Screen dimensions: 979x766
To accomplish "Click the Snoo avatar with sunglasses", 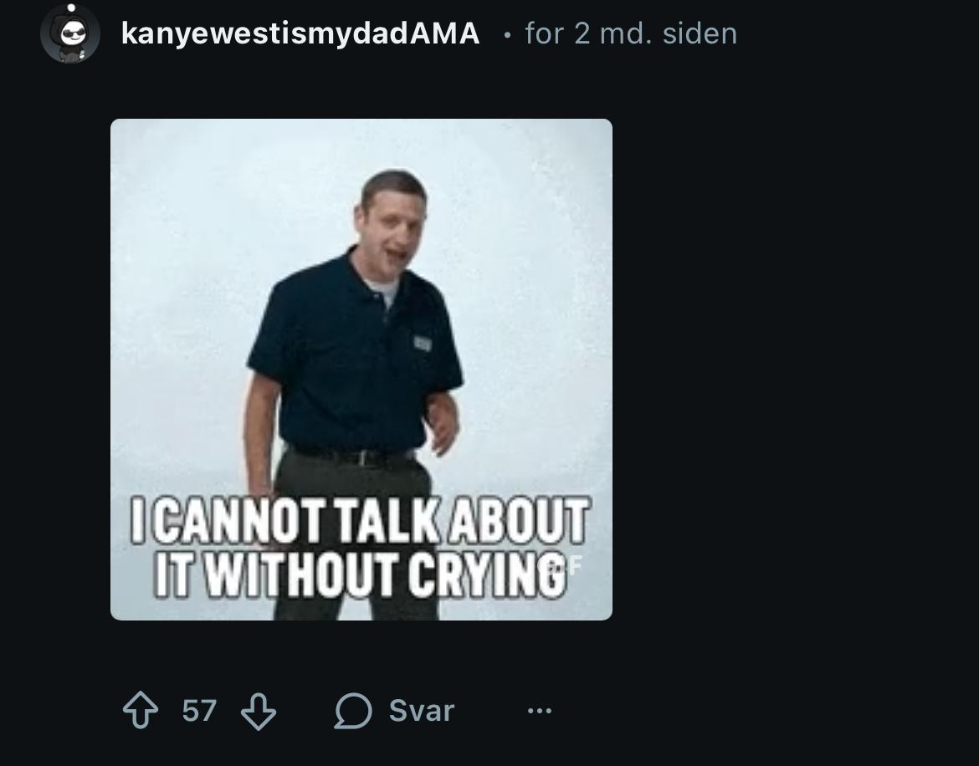I will 70,34.
